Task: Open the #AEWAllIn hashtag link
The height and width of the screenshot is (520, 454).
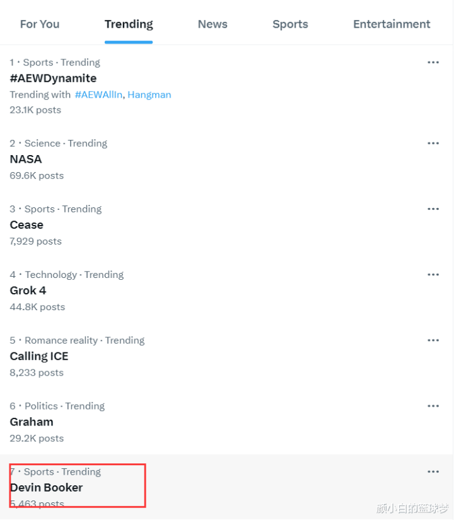Action: pos(99,95)
